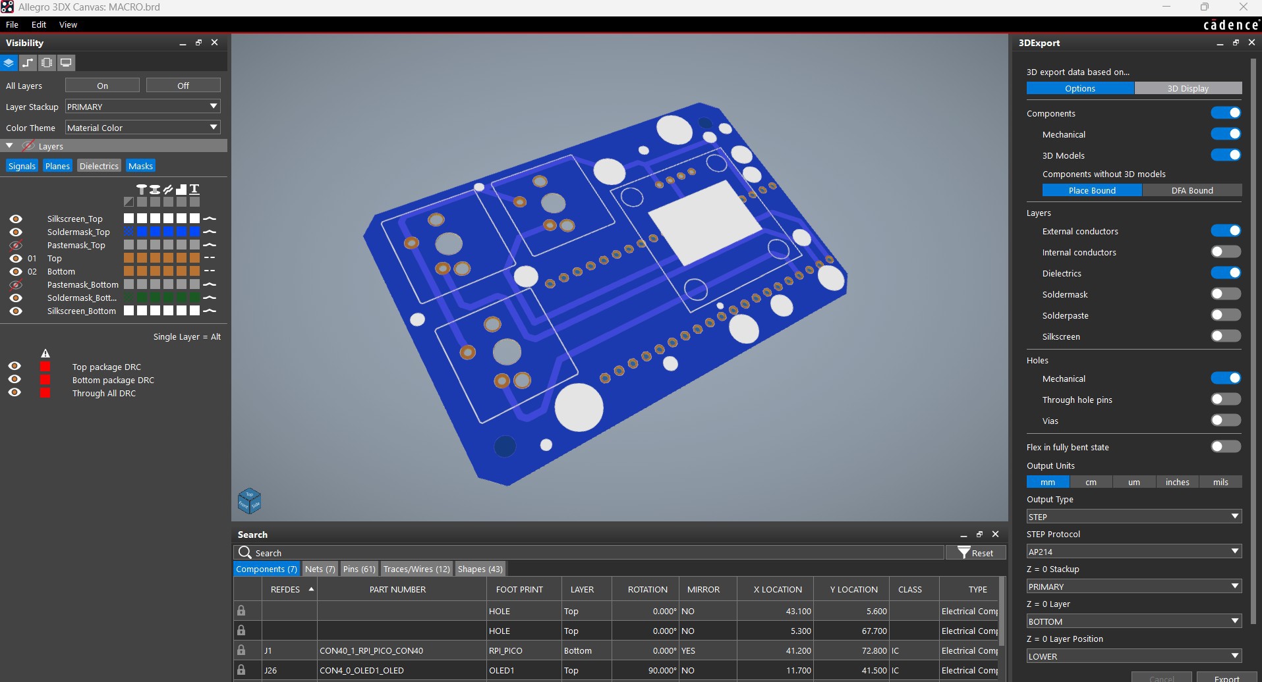Select the Layers visibility icon in Visibility toolbar
This screenshot has width=1262, height=682.
[x=9, y=63]
